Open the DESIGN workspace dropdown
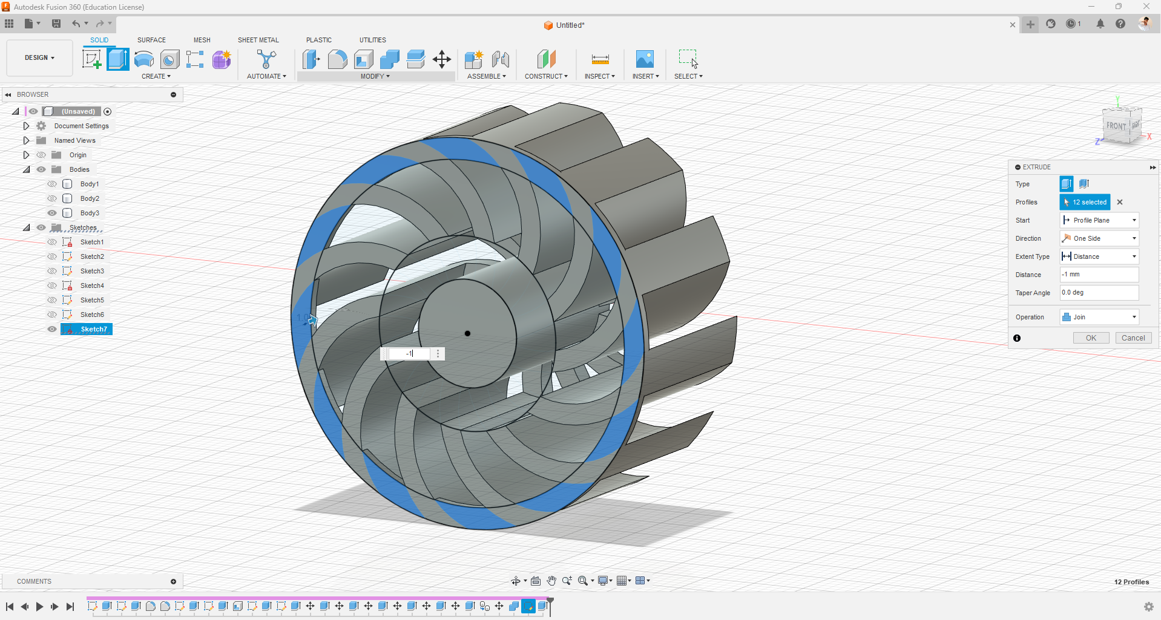This screenshot has height=620, width=1161. click(x=39, y=58)
